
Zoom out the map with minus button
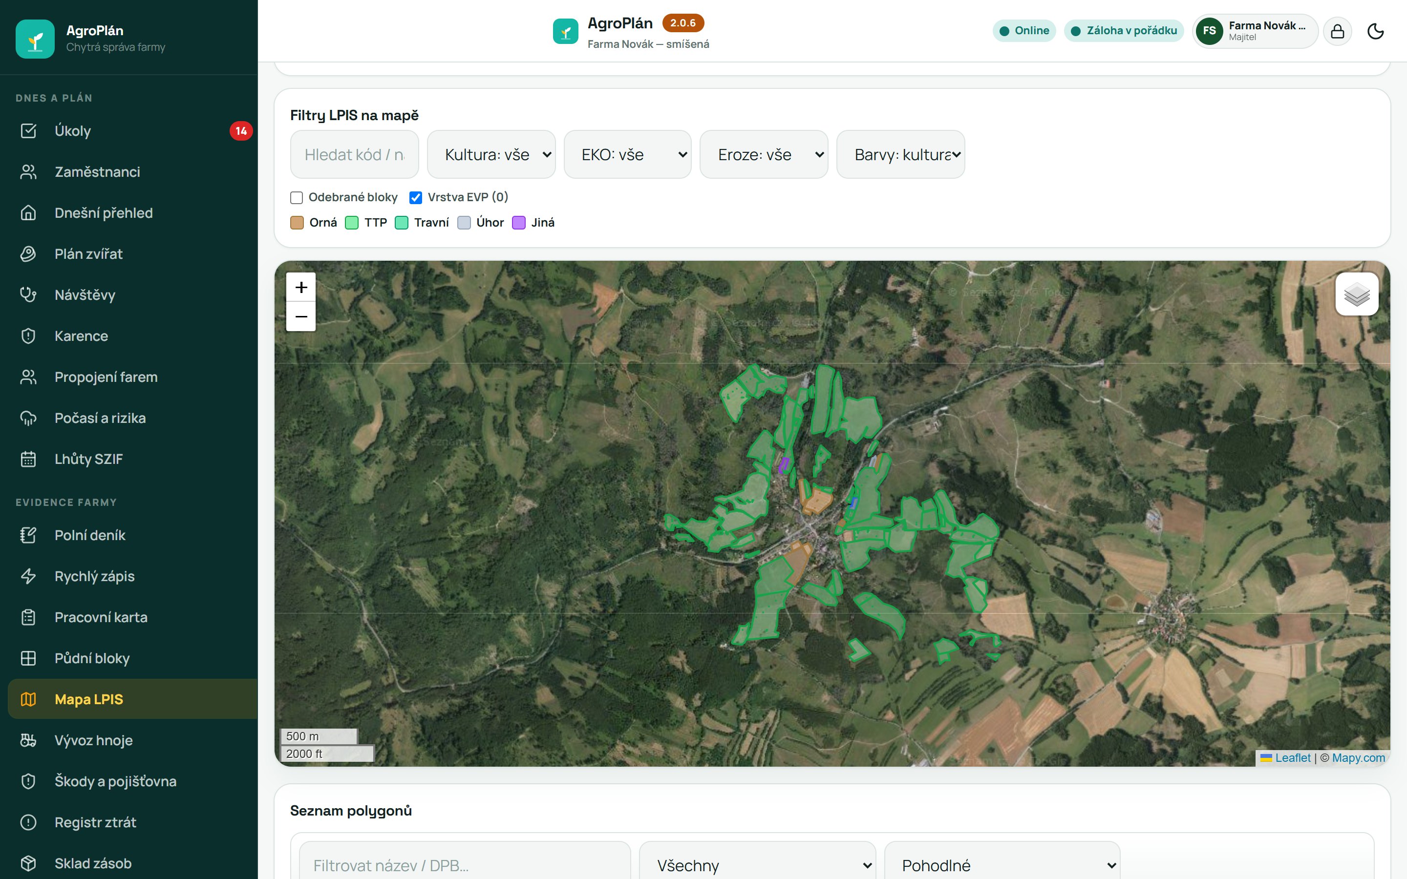click(x=301, y=317)
